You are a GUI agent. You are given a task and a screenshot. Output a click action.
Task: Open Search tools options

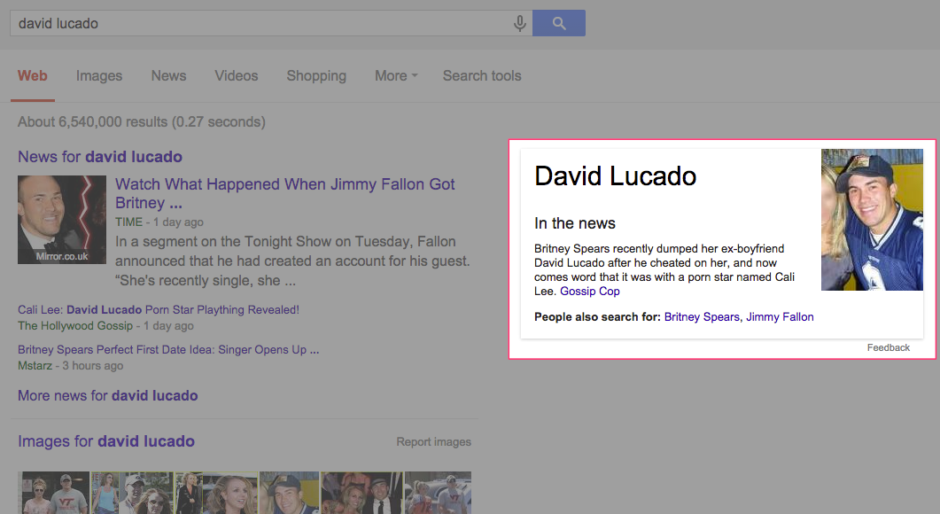point(482,75)
